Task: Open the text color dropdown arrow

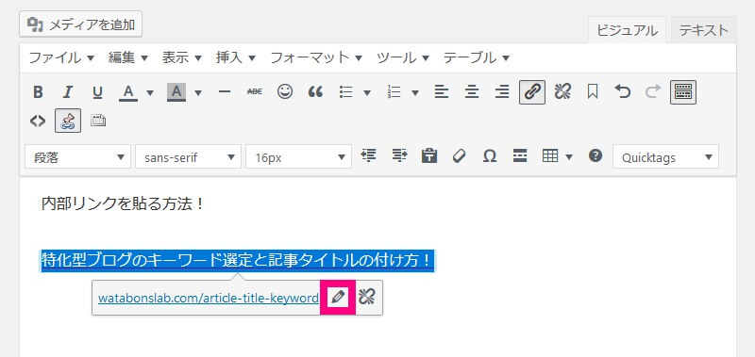Action: tap(150, 92)
